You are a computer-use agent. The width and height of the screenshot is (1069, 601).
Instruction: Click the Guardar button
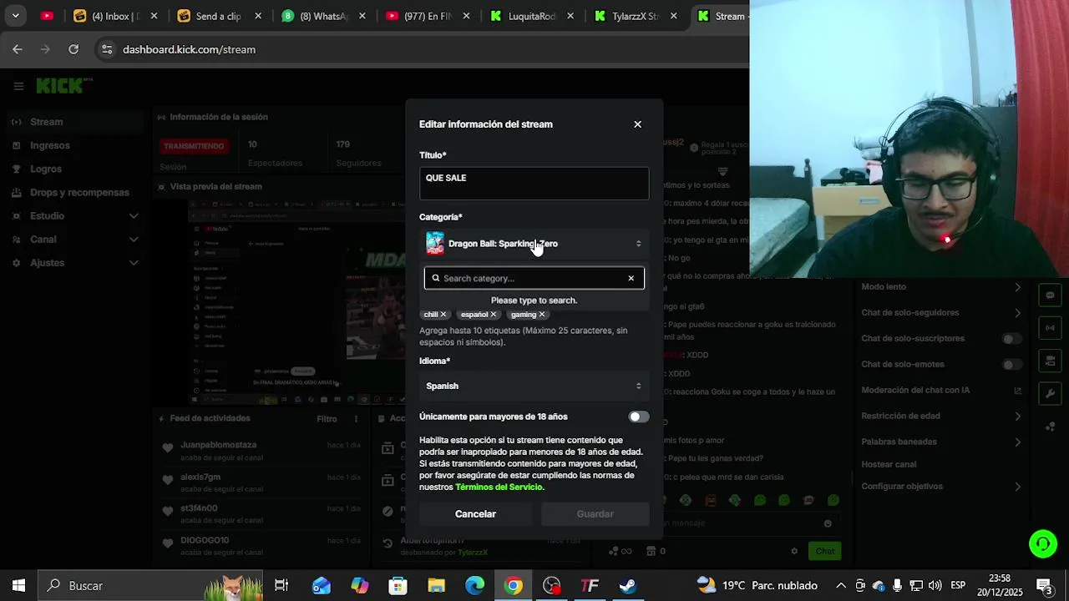595,514
